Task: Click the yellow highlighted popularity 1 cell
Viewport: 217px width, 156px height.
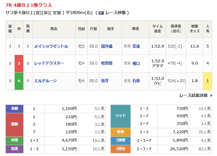Action: click(207, 81)
